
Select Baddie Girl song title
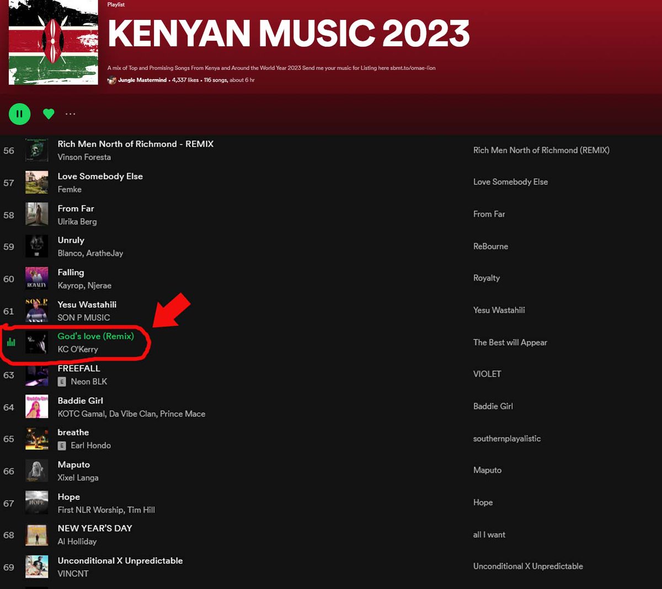(81, 400)
